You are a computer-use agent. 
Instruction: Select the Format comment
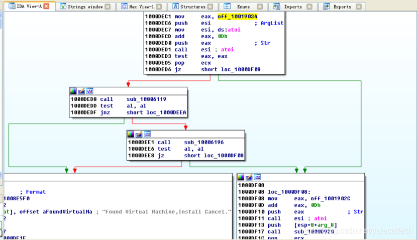click(x=33, y=192)
